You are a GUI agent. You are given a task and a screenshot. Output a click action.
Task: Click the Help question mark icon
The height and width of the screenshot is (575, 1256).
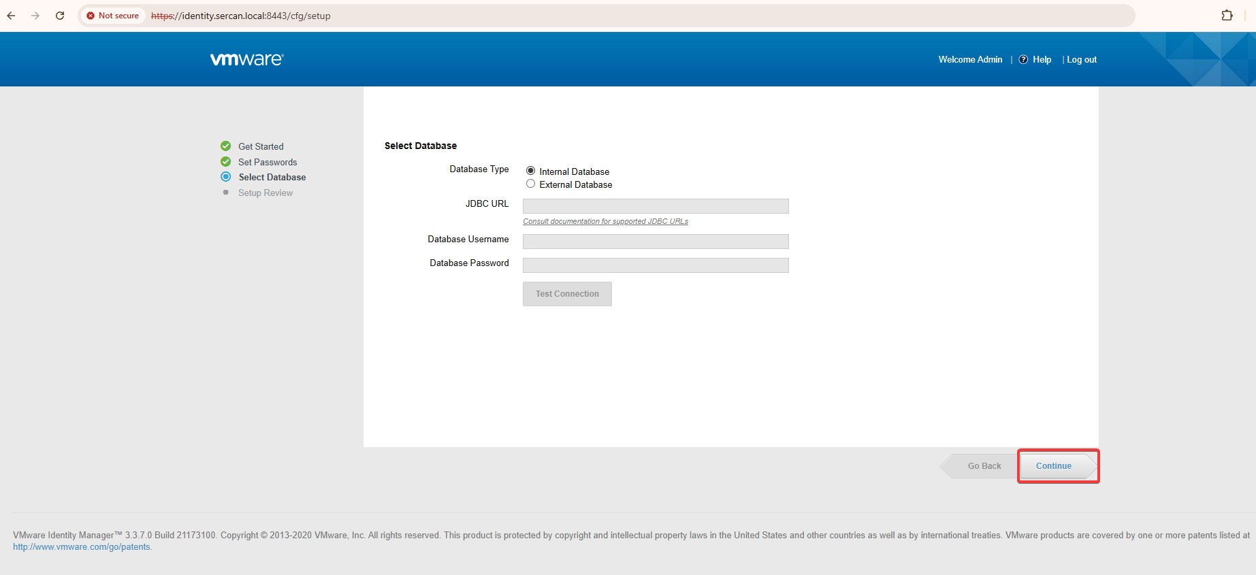pyautogui.click(x=1023, y=60)
